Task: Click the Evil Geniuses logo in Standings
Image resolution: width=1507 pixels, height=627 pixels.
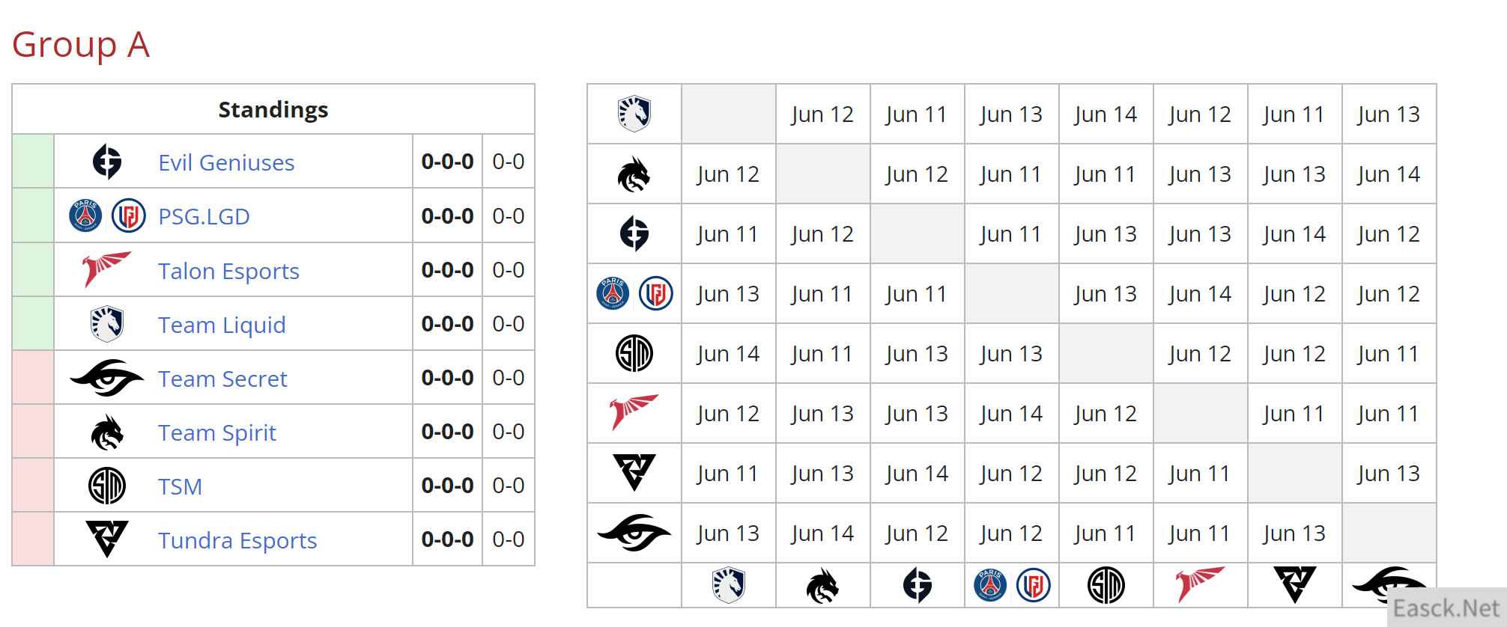Action: (107, 162)
